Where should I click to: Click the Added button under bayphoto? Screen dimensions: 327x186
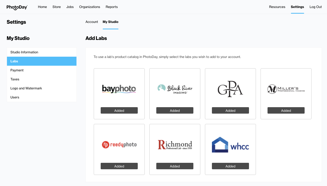tap(119, 111)
